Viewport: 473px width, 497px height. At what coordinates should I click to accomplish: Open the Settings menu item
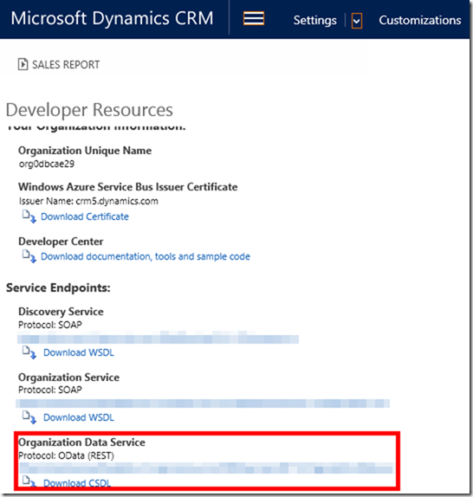pyautogui.click(x=314, y=20)
